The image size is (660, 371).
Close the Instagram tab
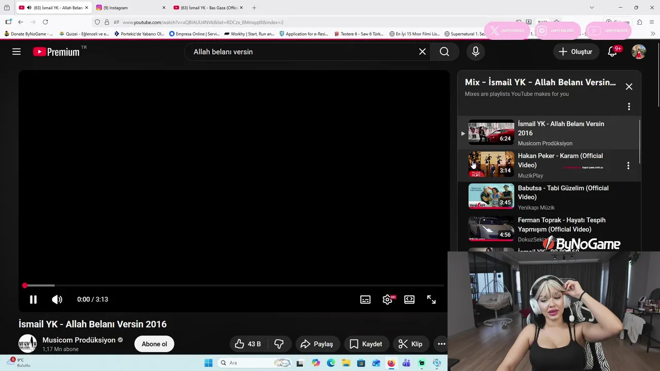tap(164, 8)
